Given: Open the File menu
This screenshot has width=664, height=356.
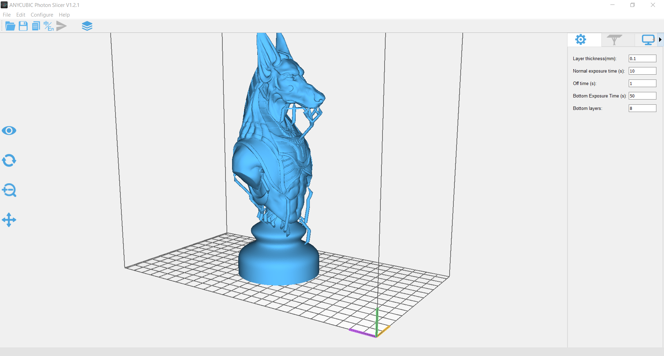Looking at the screenshot, I should [x=7, y=15].
